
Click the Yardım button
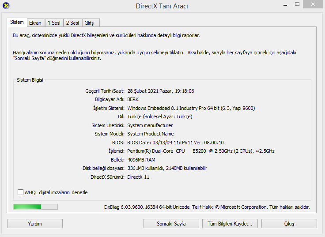(x=35, y=224)
